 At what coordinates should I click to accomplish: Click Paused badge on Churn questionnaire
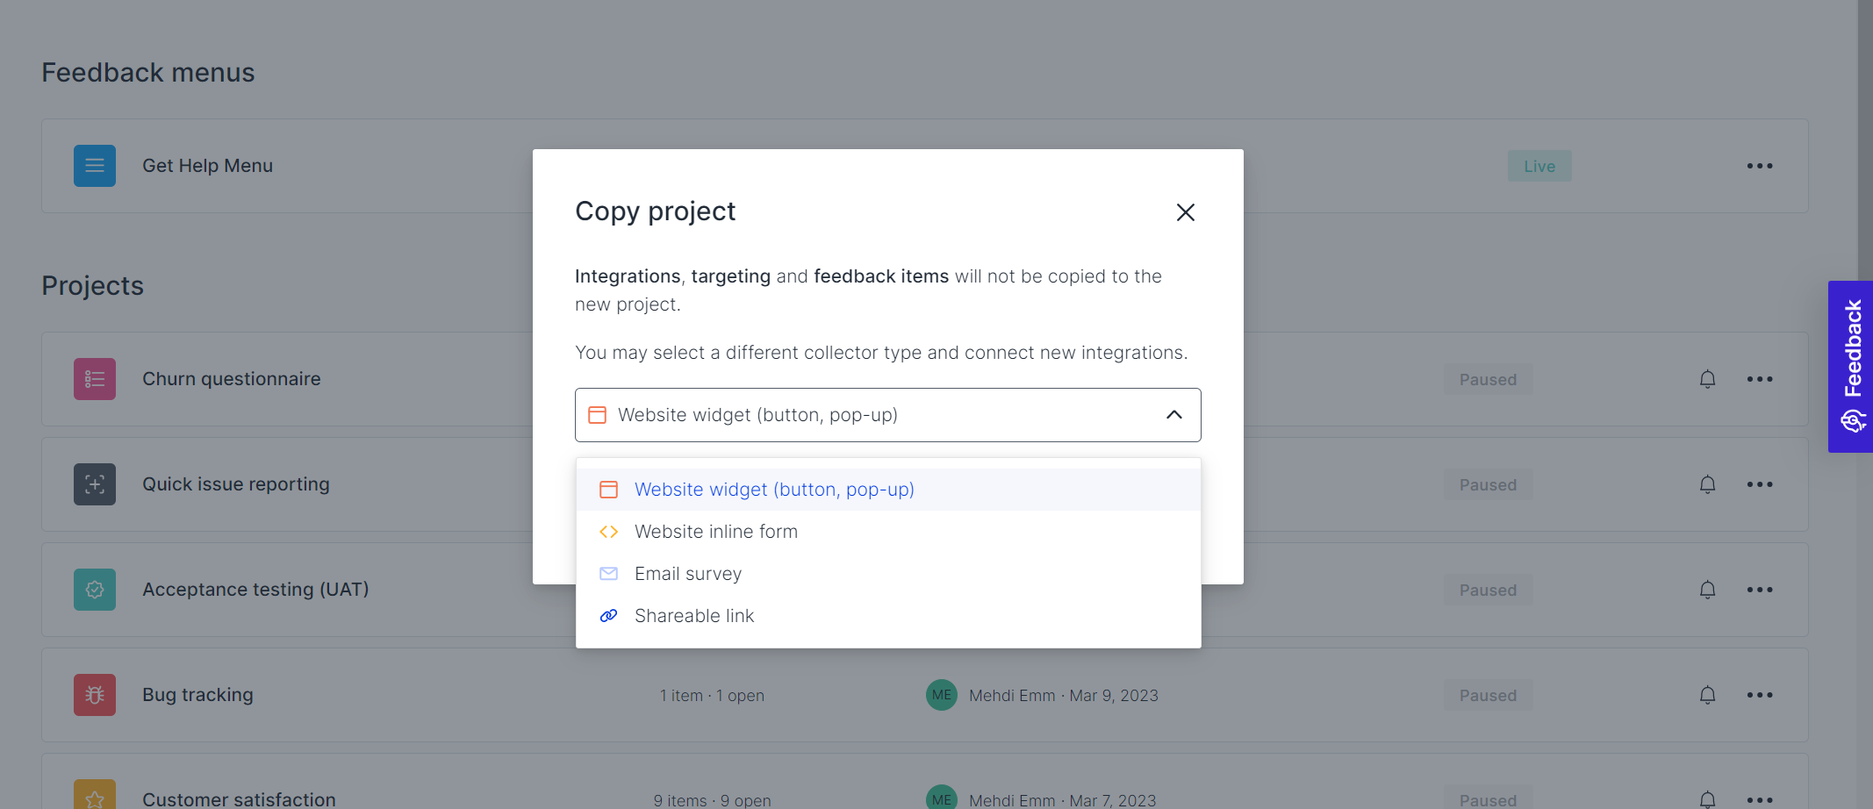(x=1488, y=380)
